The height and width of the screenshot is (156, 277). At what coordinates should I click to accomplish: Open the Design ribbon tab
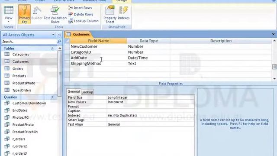point(122,1)
